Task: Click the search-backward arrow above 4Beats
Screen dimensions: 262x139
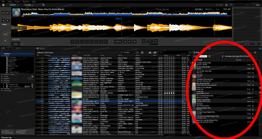Action: 3,21
